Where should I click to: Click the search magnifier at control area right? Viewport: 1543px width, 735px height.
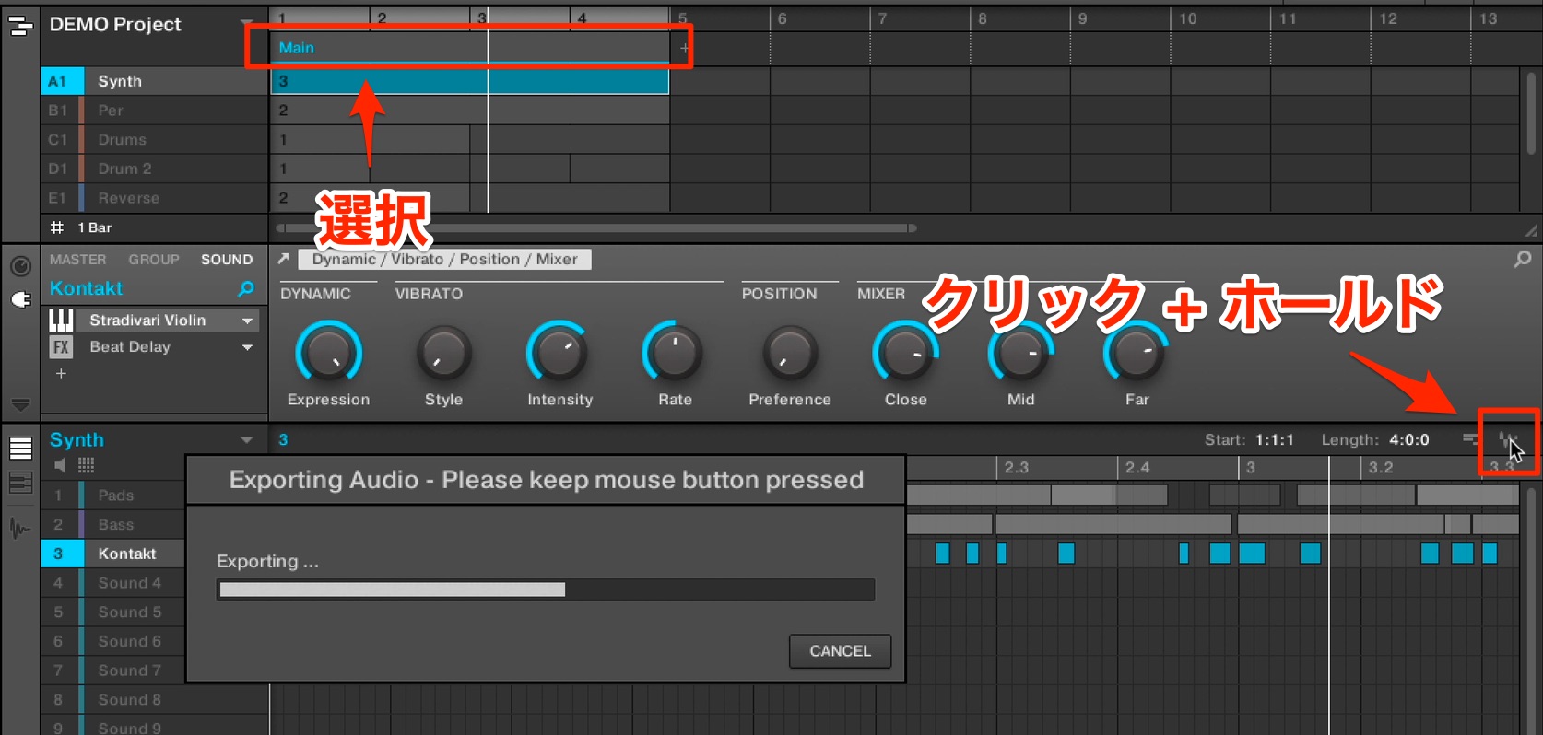coord(1523,260)
